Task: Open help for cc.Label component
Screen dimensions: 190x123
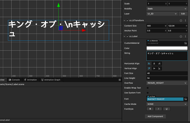Action: pos(181,37)
